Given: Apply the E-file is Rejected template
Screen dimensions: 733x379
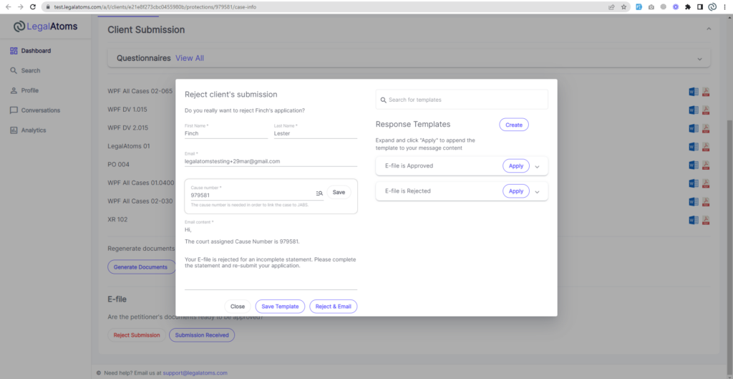Looking at the screenshot, I should point(515,191).
